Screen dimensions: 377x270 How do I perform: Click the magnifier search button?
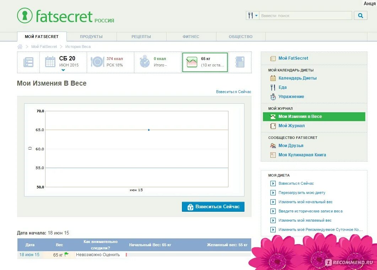pyautogui.click(x=360, y=16)
